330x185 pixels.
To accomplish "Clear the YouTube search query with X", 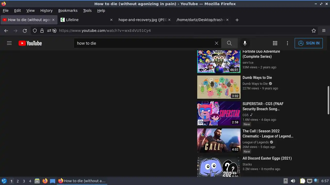I will (x=217, y=43).
